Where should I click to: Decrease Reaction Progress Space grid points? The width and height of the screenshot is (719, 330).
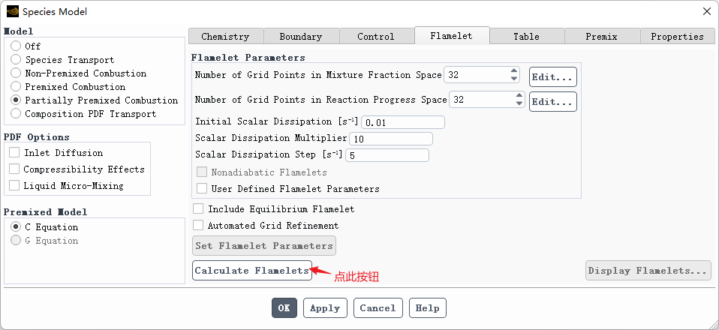coord(519,103)
